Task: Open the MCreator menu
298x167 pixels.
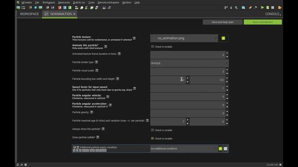Action: click(x=27, y=2)
